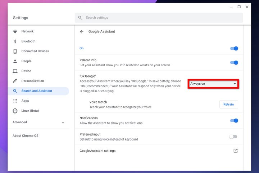Click the Apps grid icon
Image resolution: width=259 pixels, height=173 pixels.
15,101
